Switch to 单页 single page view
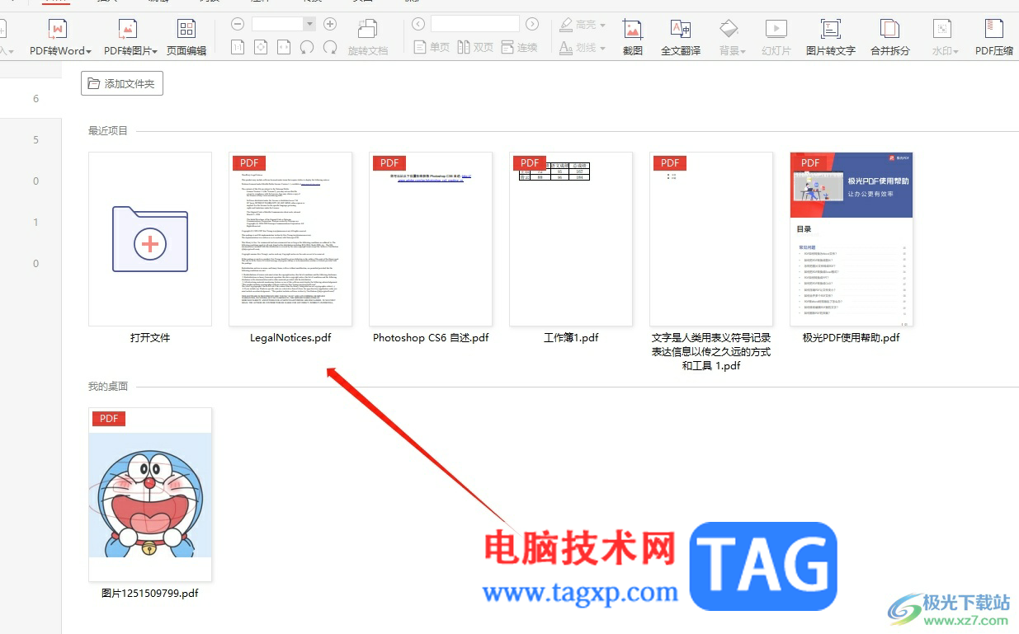 [432, 47]
